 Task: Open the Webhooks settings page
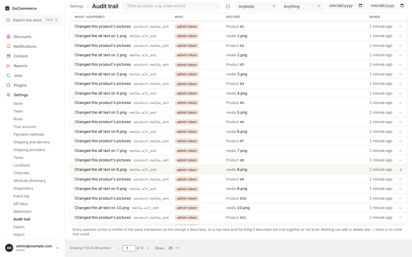click(x=22, y=212)
